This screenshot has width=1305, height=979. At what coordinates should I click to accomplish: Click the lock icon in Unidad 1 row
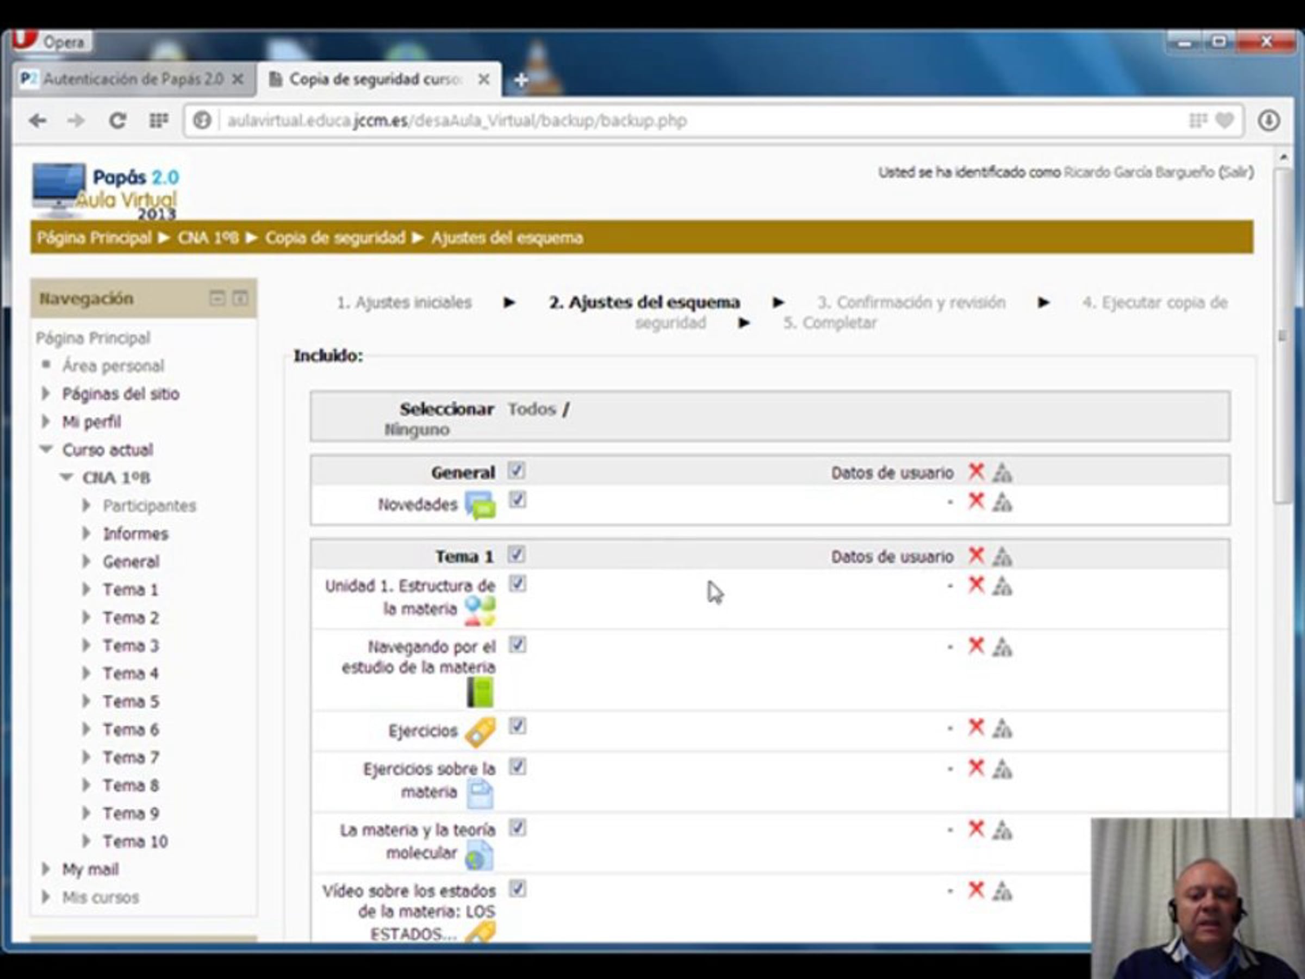(1002, 586)
